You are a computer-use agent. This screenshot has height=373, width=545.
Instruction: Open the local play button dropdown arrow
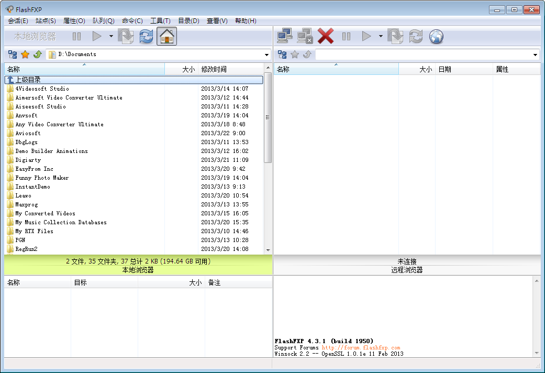tap(111, 36)
